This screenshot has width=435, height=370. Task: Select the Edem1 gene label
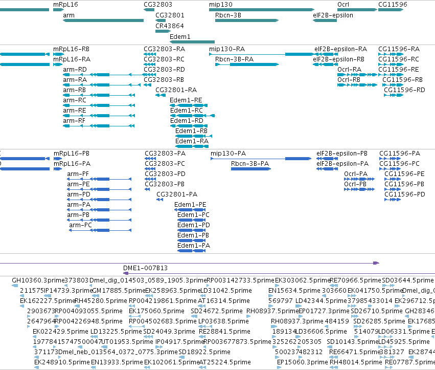click(180, 37)
